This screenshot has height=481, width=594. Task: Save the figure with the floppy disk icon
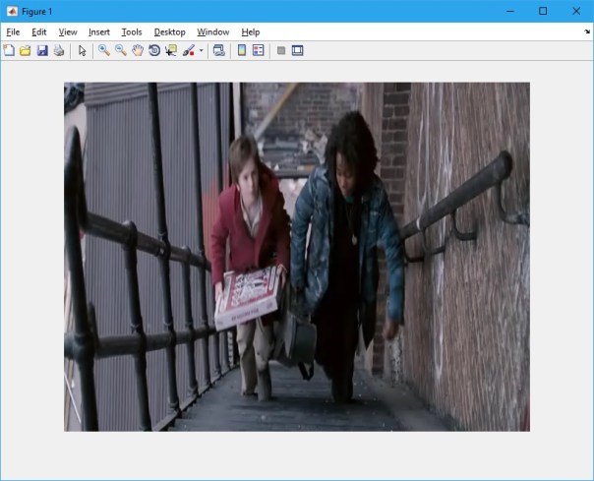pyautogui.click(x=42, y=50)
